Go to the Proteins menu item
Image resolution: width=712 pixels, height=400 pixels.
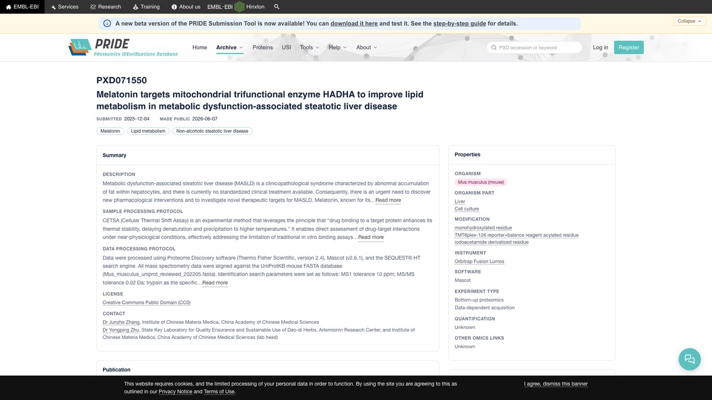(x=263, y=47)
